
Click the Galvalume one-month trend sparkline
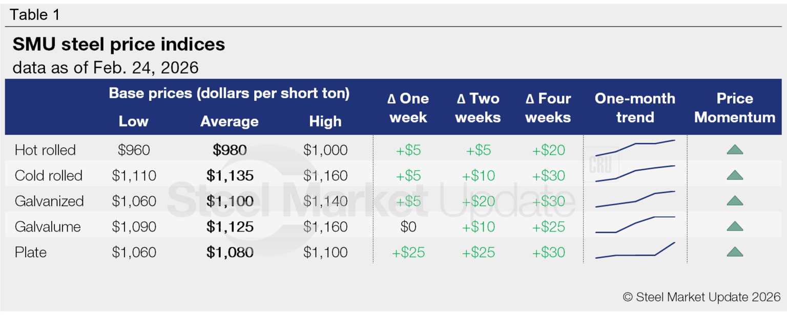[x=635, y=224]
